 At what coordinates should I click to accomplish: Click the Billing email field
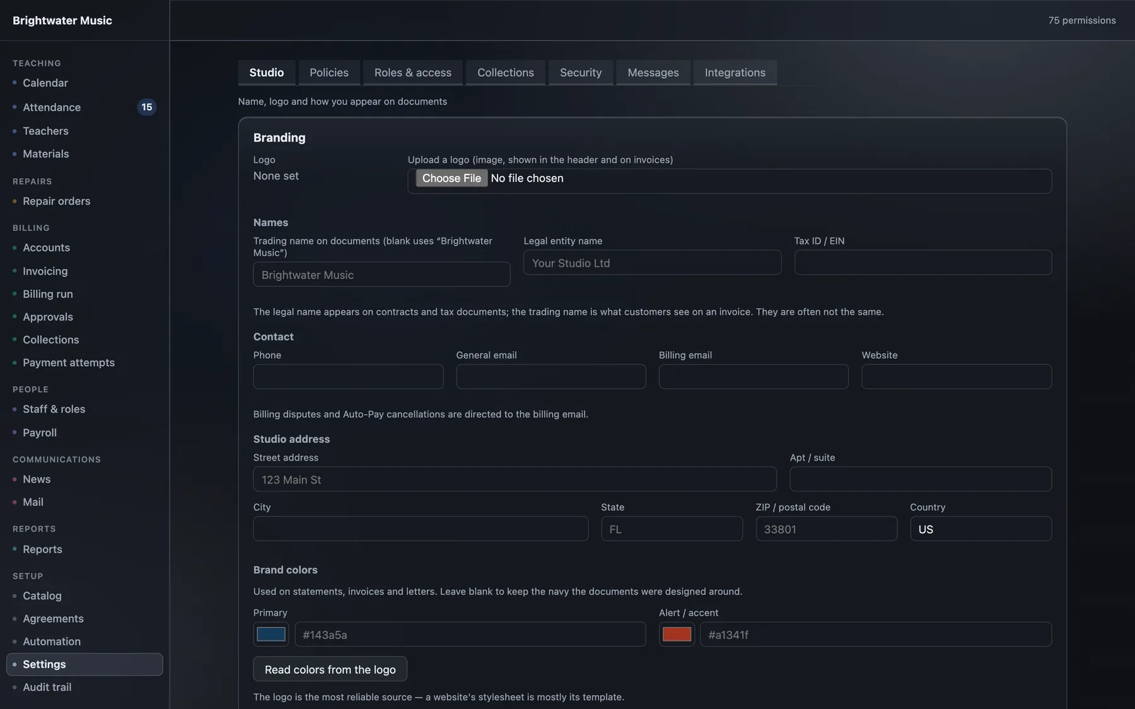[x=754, y=377]
